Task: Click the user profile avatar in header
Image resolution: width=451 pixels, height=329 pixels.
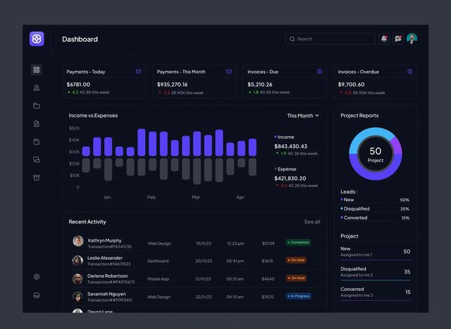Action: pos(412,39)
